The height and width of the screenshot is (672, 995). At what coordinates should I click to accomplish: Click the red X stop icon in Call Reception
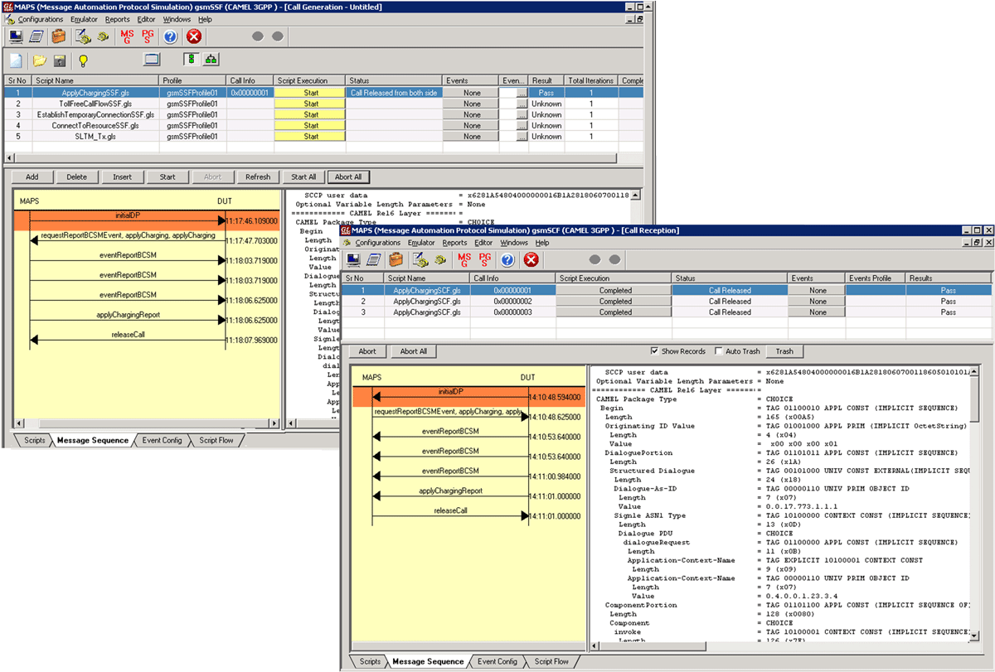click(531, 260)
